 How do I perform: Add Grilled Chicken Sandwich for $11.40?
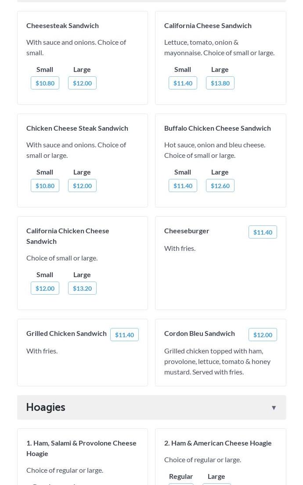(x=124, y=335)
